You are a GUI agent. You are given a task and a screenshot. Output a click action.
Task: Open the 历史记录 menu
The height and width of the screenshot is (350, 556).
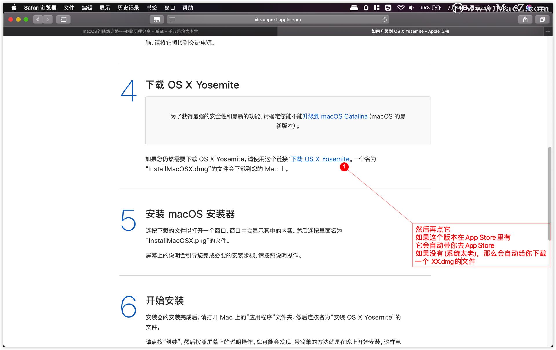(x=128, y=8)
